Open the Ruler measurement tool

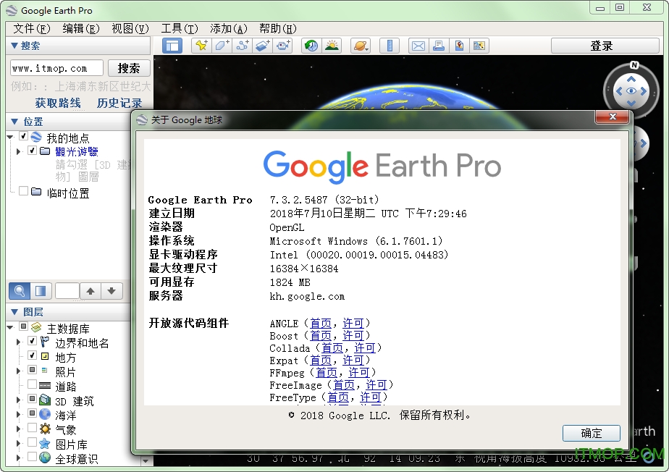pyautogui.click(x=390, y=45)
